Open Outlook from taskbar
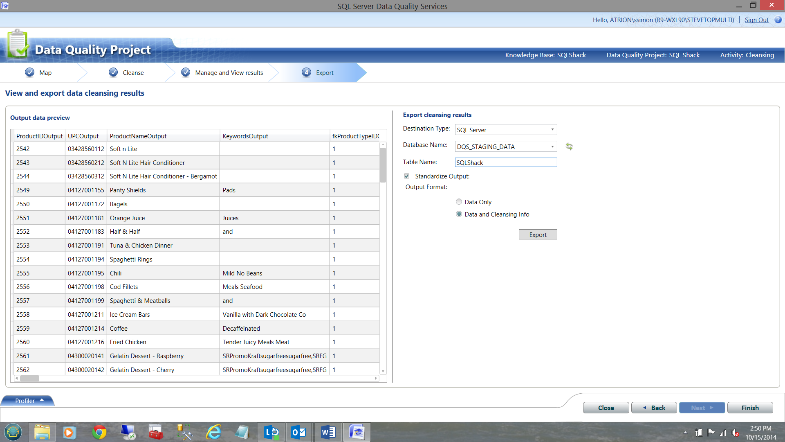 [298, 432]
